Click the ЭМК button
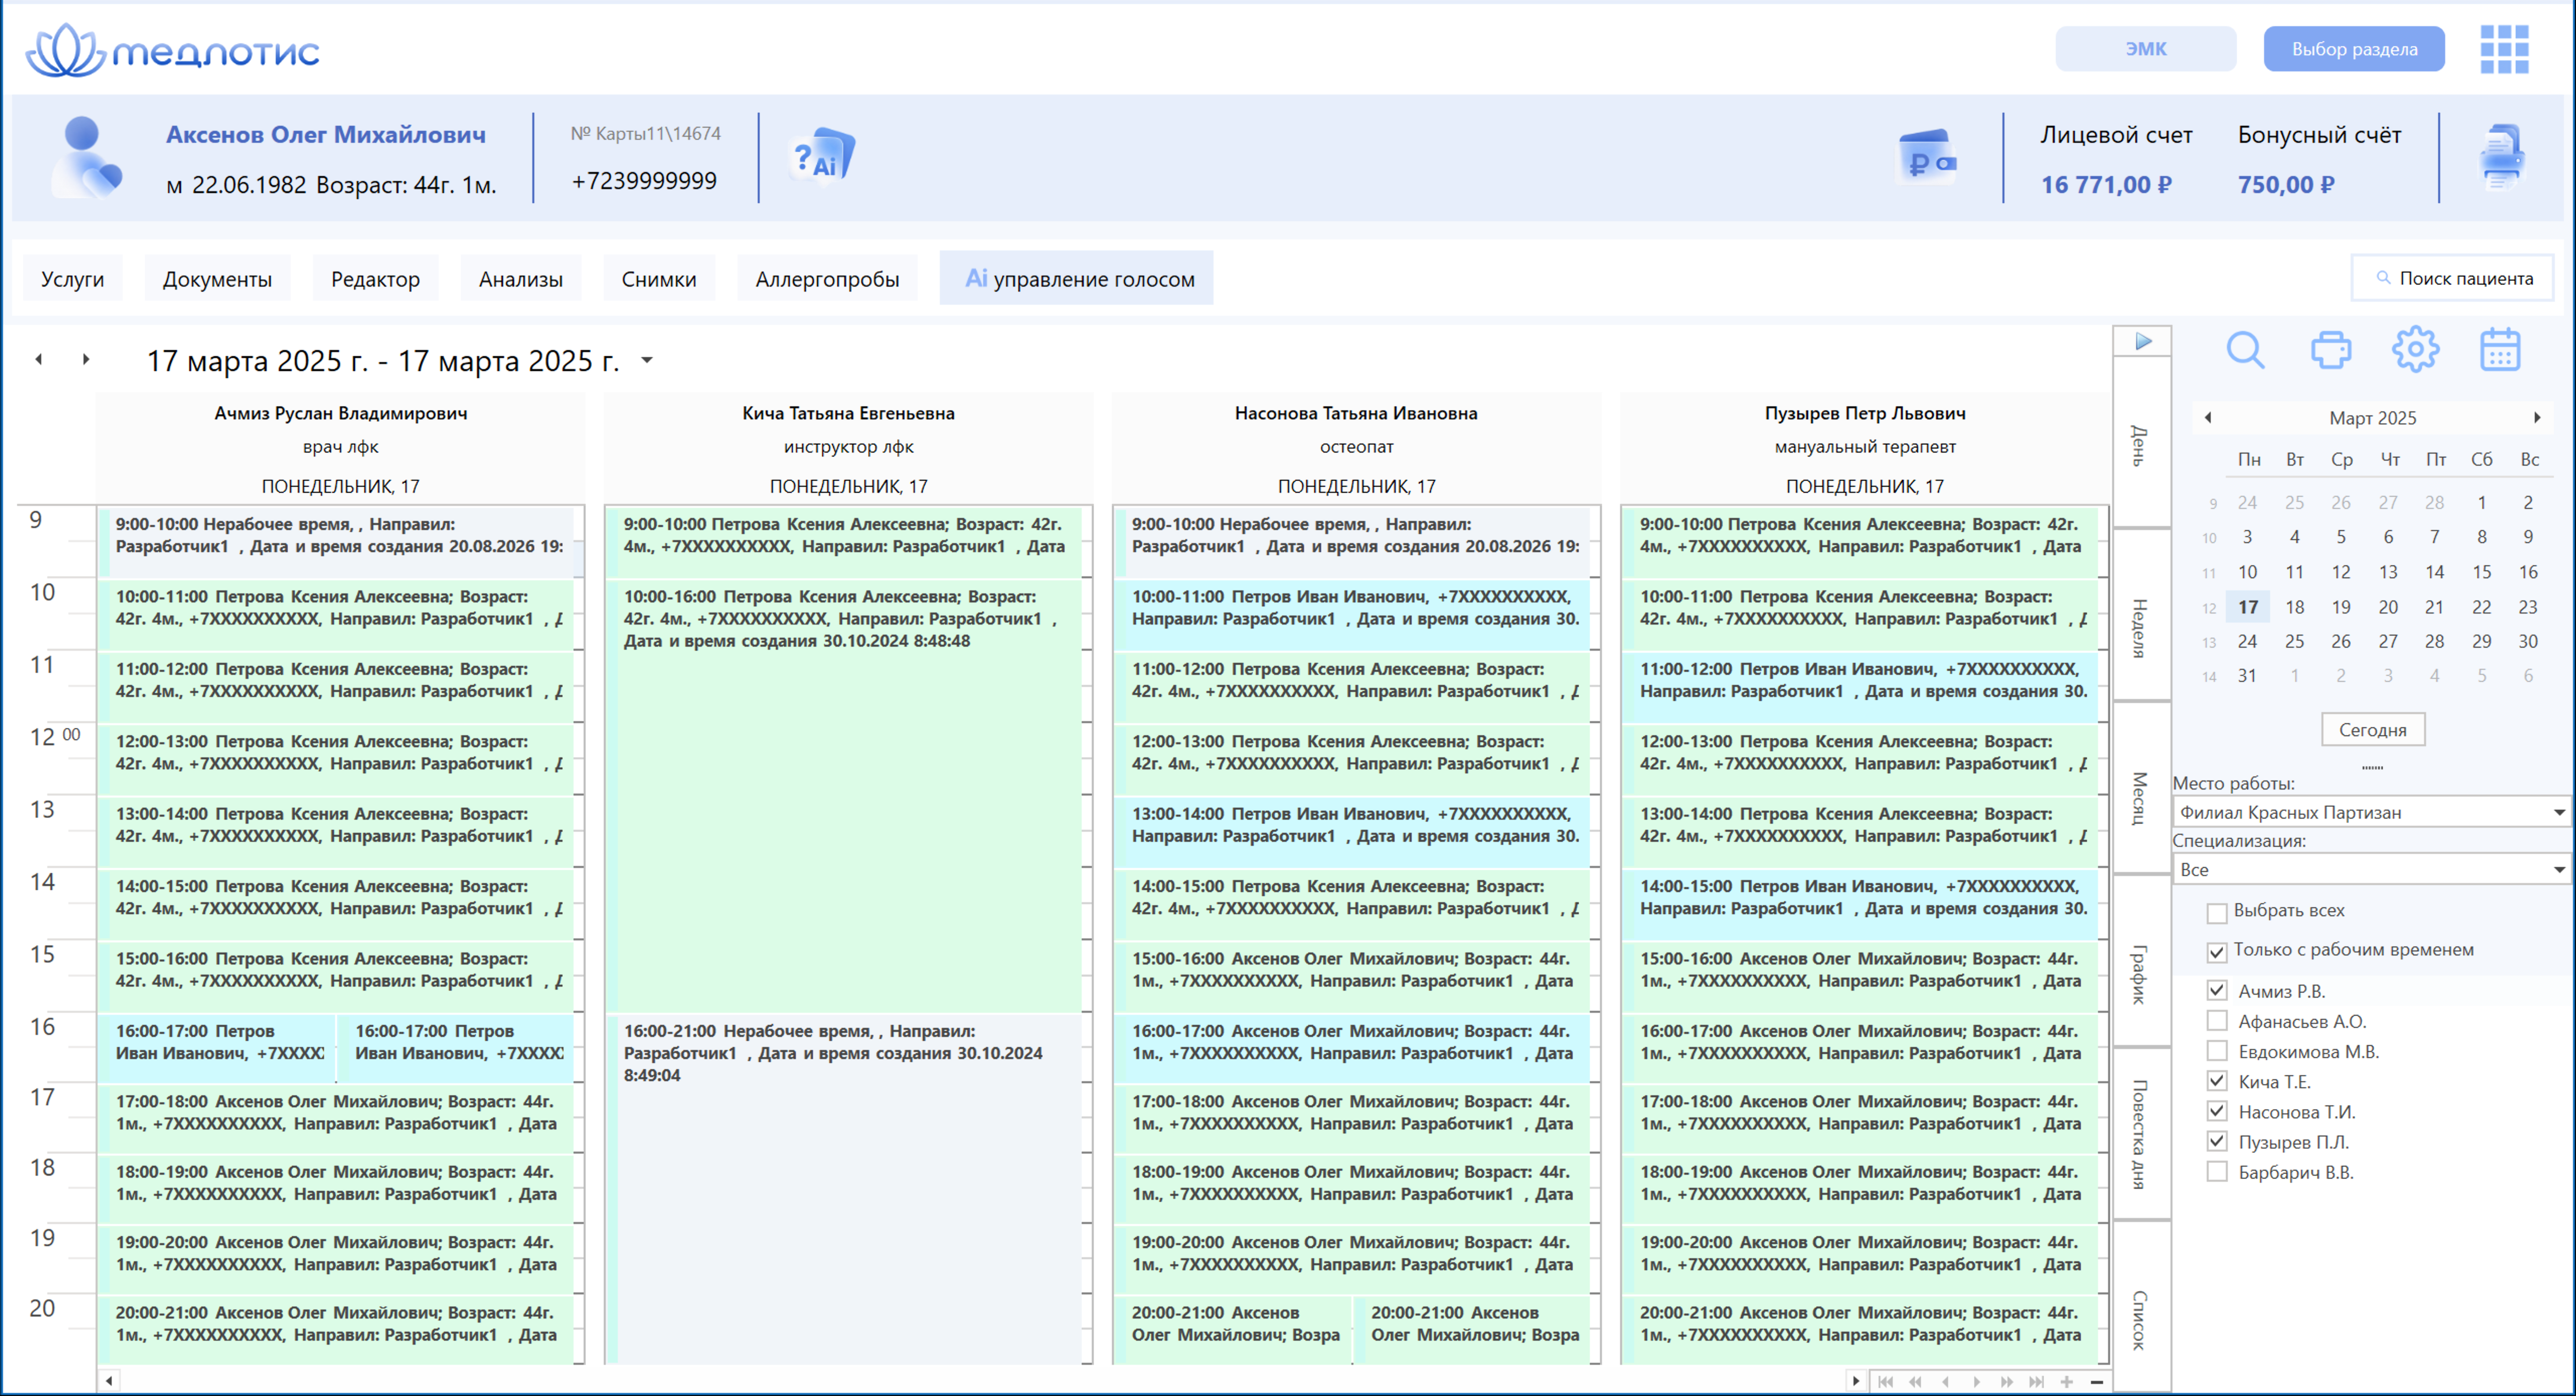This screenshot has width=2576, height=1396. coord(2145,49)
